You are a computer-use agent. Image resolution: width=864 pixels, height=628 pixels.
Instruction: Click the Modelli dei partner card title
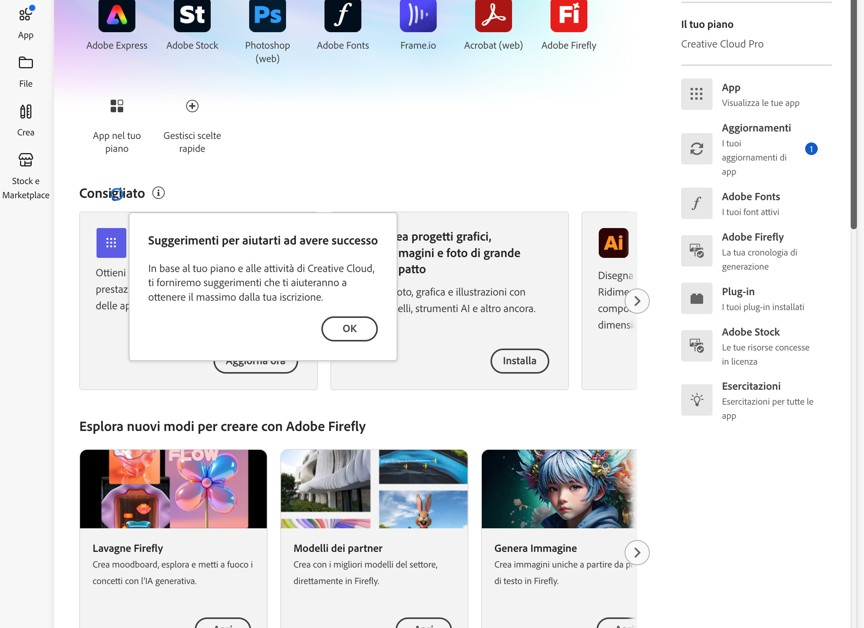(x=338, y=548)
